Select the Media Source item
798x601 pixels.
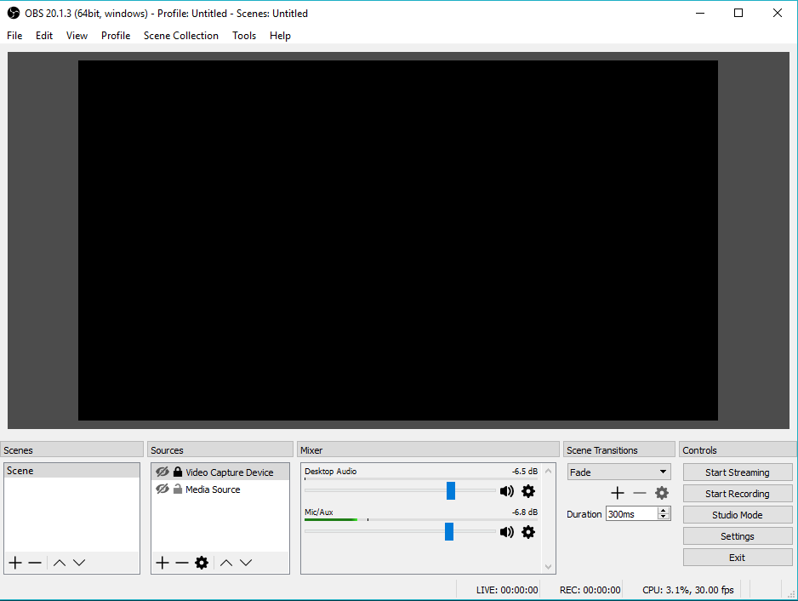click(220, 489)
